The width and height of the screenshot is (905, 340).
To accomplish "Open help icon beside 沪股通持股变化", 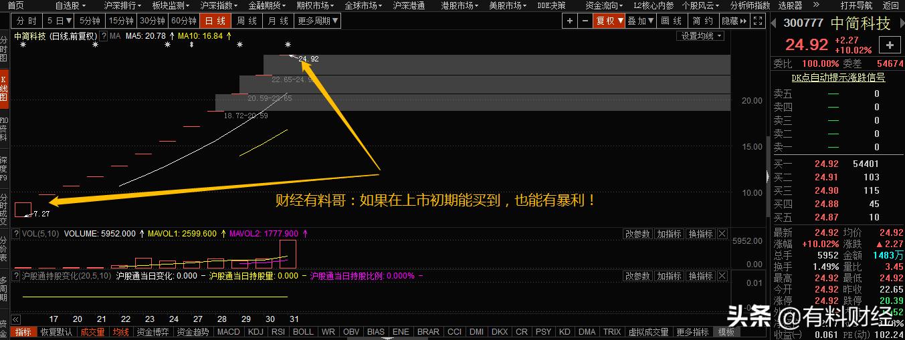I will 17,275.
